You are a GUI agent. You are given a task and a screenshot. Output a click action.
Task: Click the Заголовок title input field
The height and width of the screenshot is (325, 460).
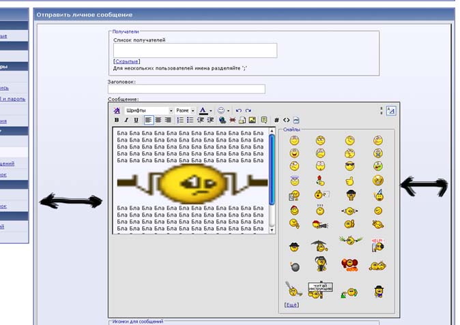pos(186,89)
